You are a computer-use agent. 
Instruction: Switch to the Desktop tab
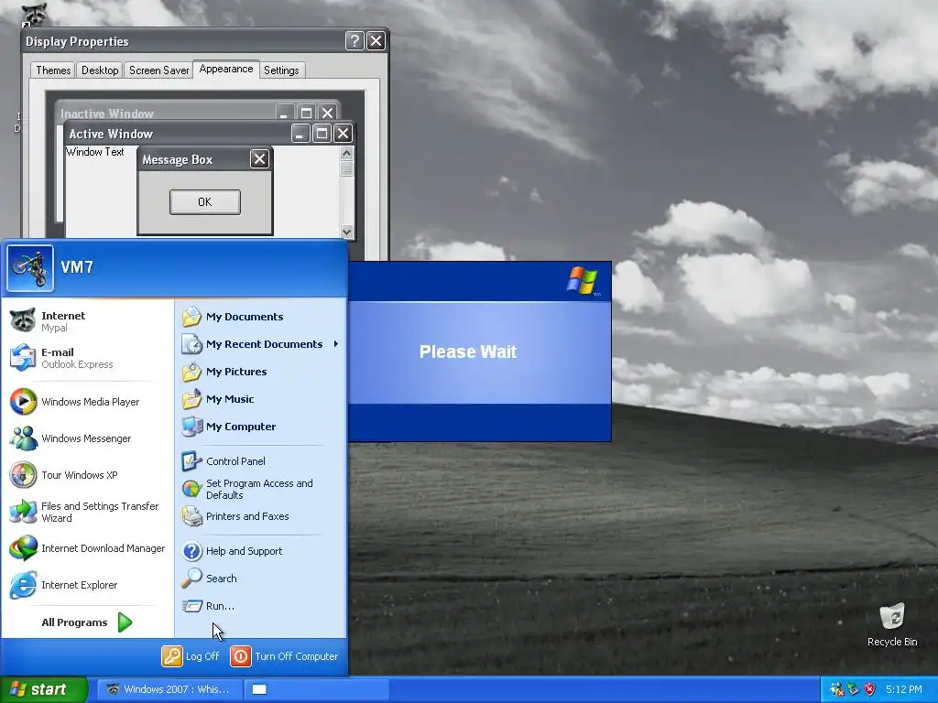click(x=100, y=70)
